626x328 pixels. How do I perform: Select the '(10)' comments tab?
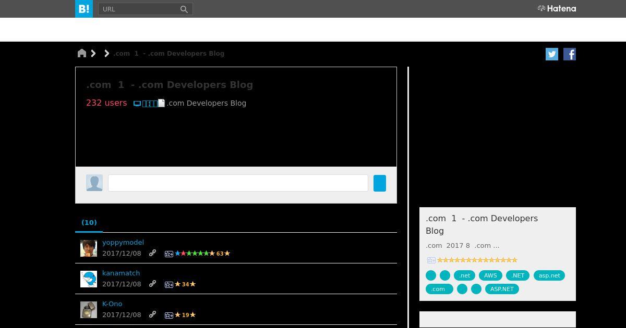[89, 222]
